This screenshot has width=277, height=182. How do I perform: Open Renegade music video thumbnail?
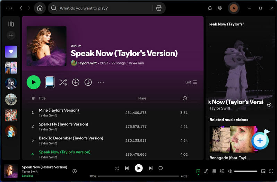(x=234, y=139)
